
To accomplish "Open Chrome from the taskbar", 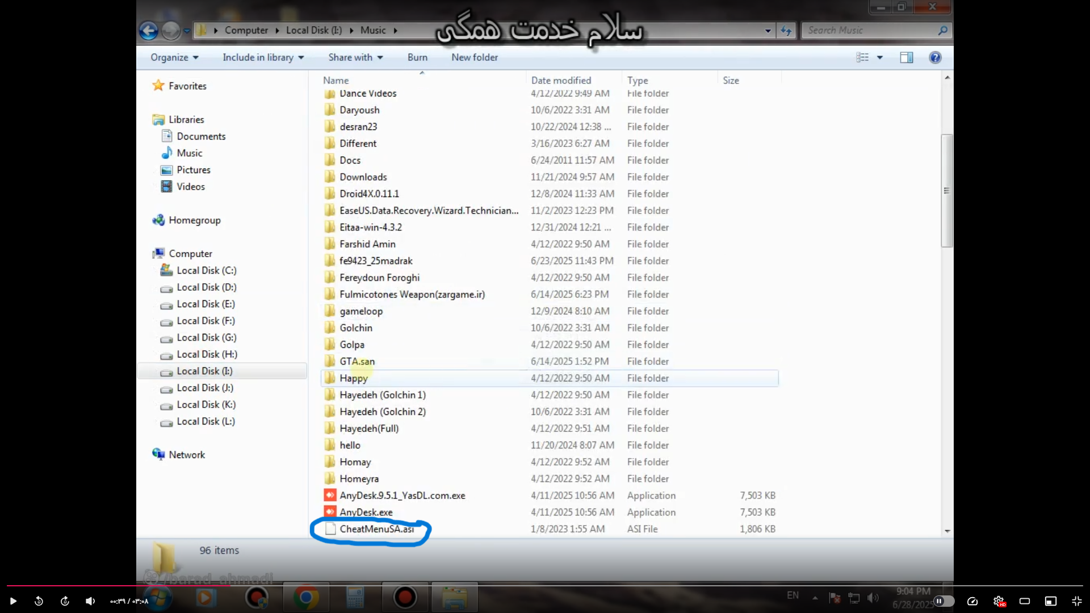I will click(x=306, y=598).
